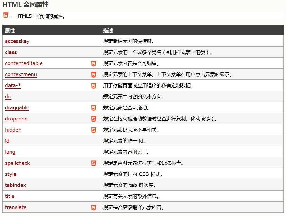Click description 规定元素内容的语言

pyautogui.click(x=126, y=152)
